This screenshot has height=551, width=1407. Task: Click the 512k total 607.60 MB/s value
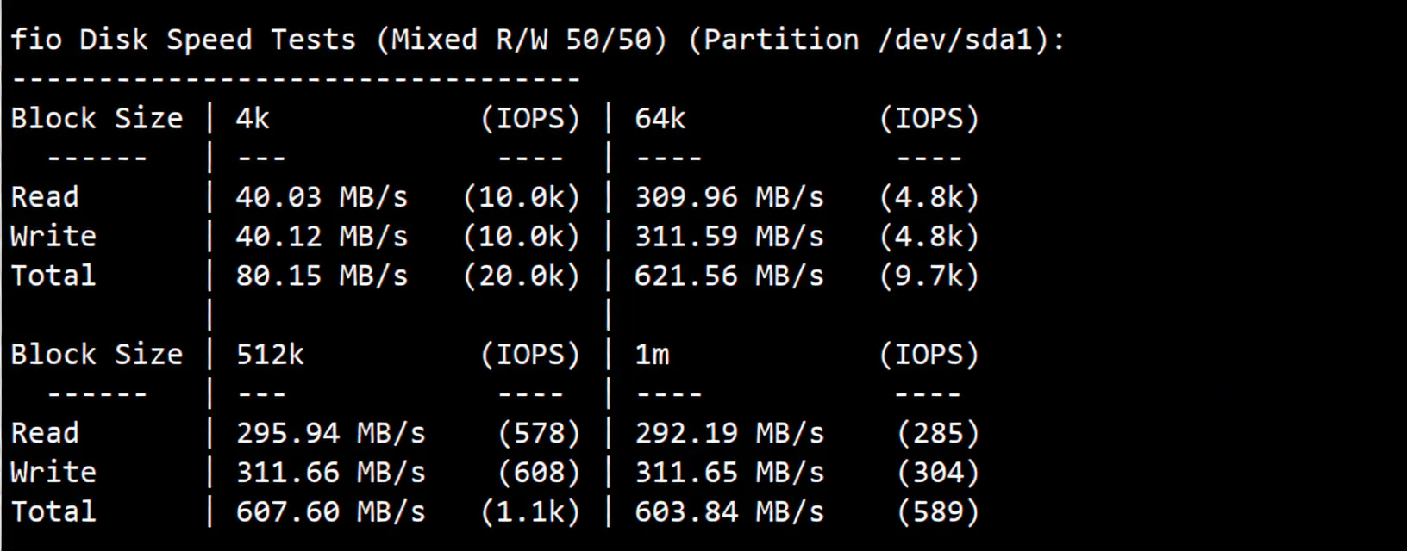330,511
